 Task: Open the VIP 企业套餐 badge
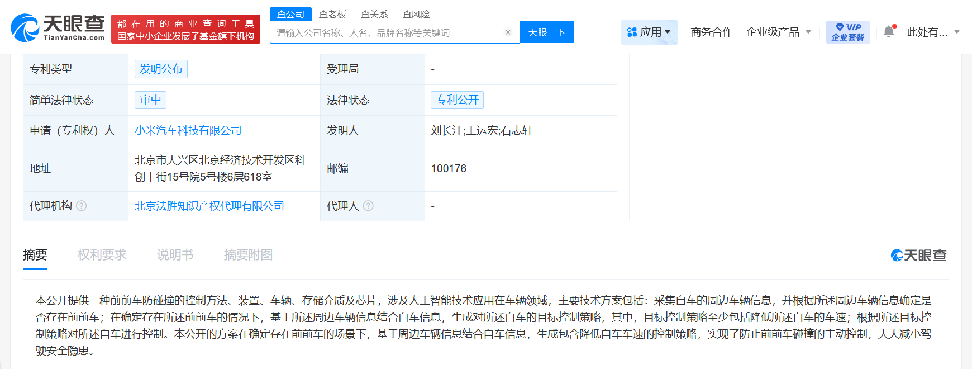pos(848,32)
